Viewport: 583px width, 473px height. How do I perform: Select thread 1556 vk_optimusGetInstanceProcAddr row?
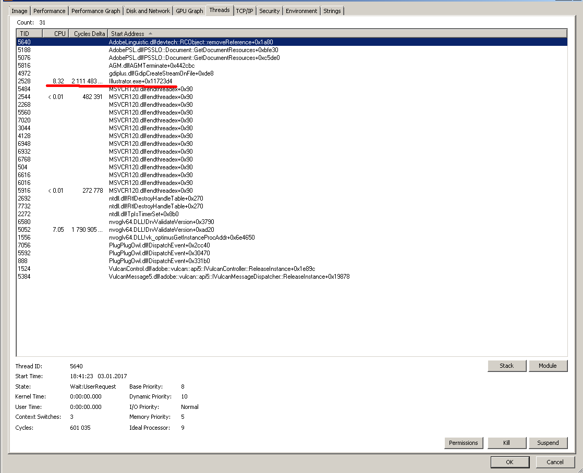(x=292, y=237)
